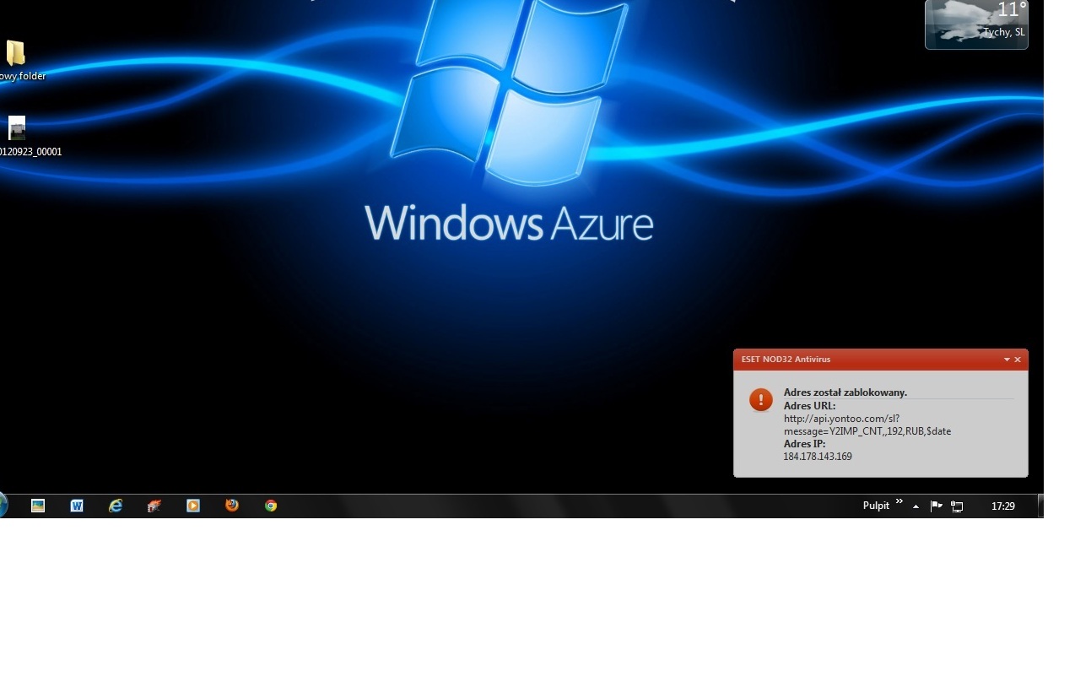This screenshot has width=1075, height=682.
Task: Open the network connection tray icon
Action: click(957, 506)
